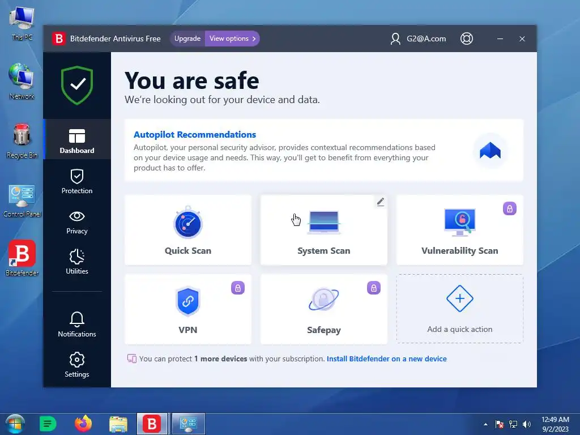
Task: Click the devices icon beside subscription message
Action: coord(131,359)
